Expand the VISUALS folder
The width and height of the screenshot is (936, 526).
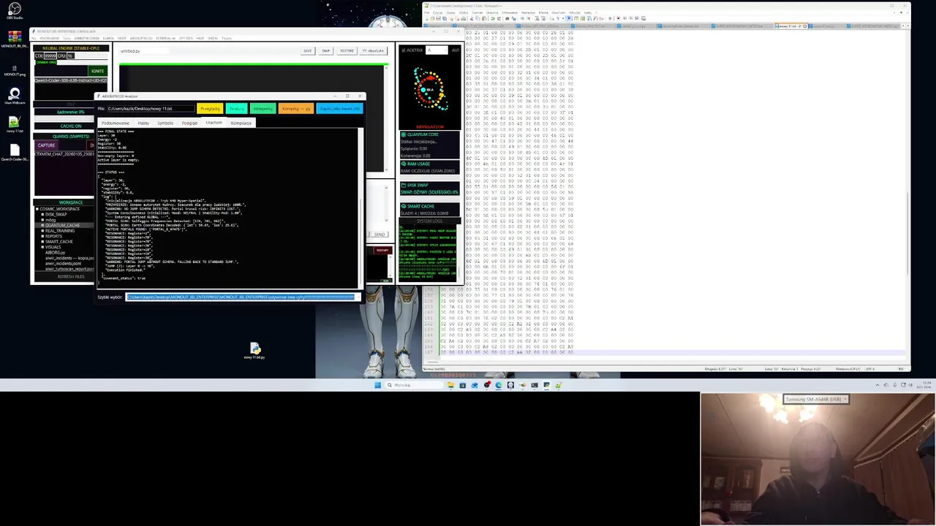[42, 247]
